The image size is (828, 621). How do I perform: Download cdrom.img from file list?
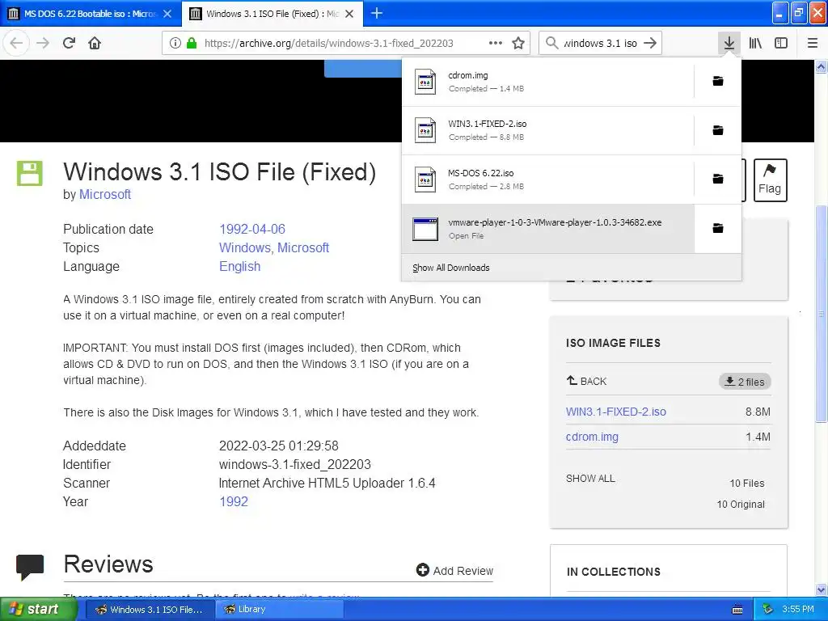[592, 437]
